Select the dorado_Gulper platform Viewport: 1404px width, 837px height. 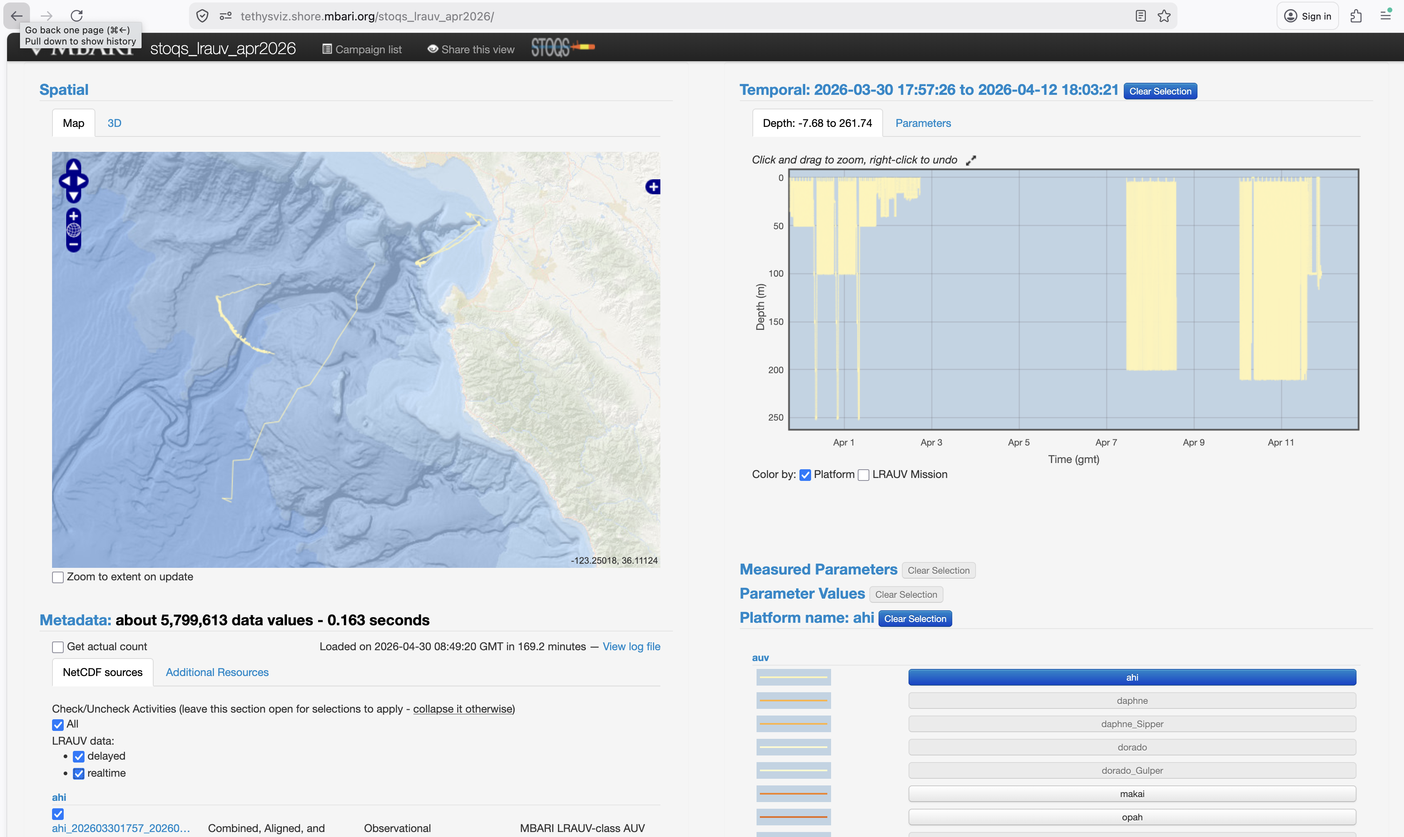click(x=1132, y=770)
